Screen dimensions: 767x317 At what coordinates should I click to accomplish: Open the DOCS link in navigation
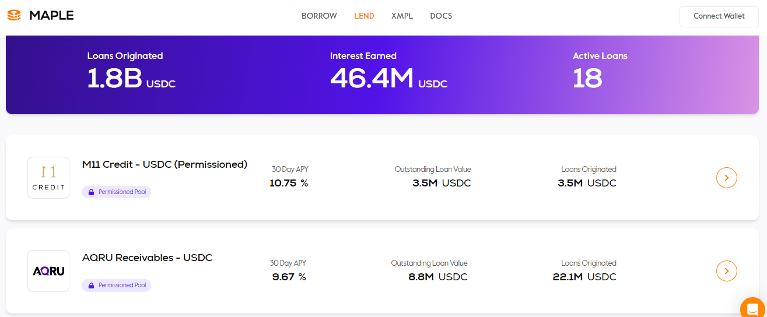(x=441, y=16)
